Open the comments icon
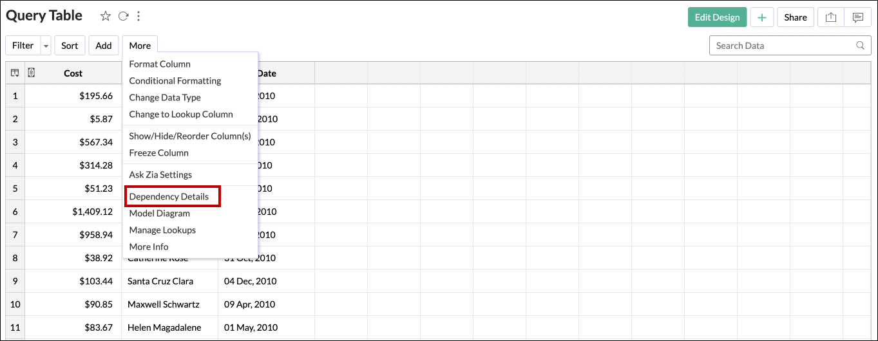 coord(857,17)
